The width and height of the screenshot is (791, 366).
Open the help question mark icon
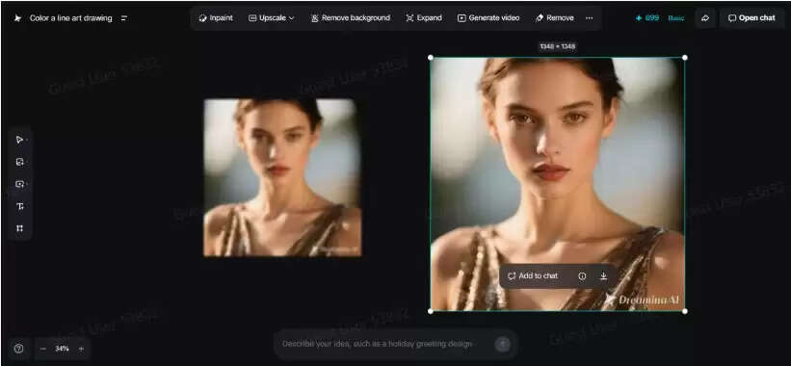click(18, 349)
